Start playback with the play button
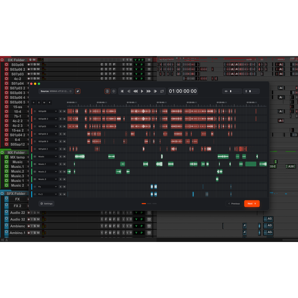The height and width of the screenshot is (298, 298). coord(142,91)
